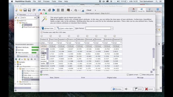Open the Date format combo box

[112, 28]
